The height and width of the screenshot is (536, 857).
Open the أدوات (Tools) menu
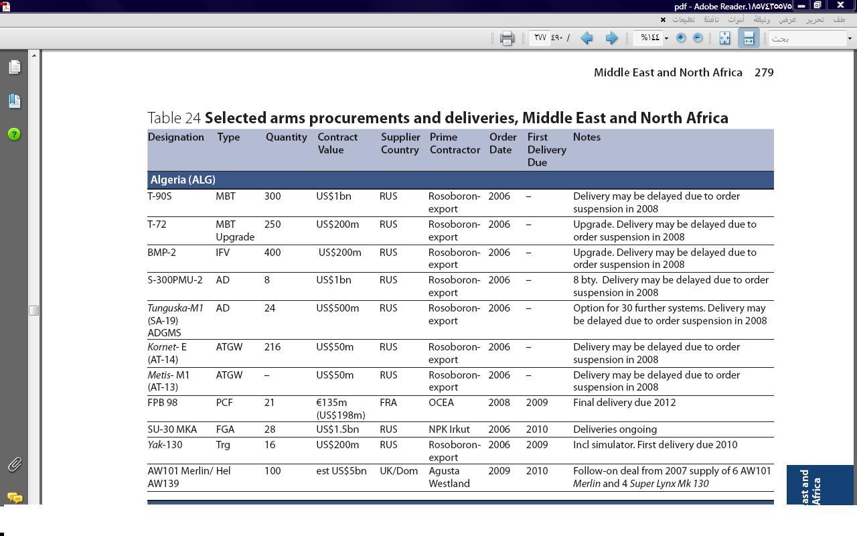click(x=736, y=19)
